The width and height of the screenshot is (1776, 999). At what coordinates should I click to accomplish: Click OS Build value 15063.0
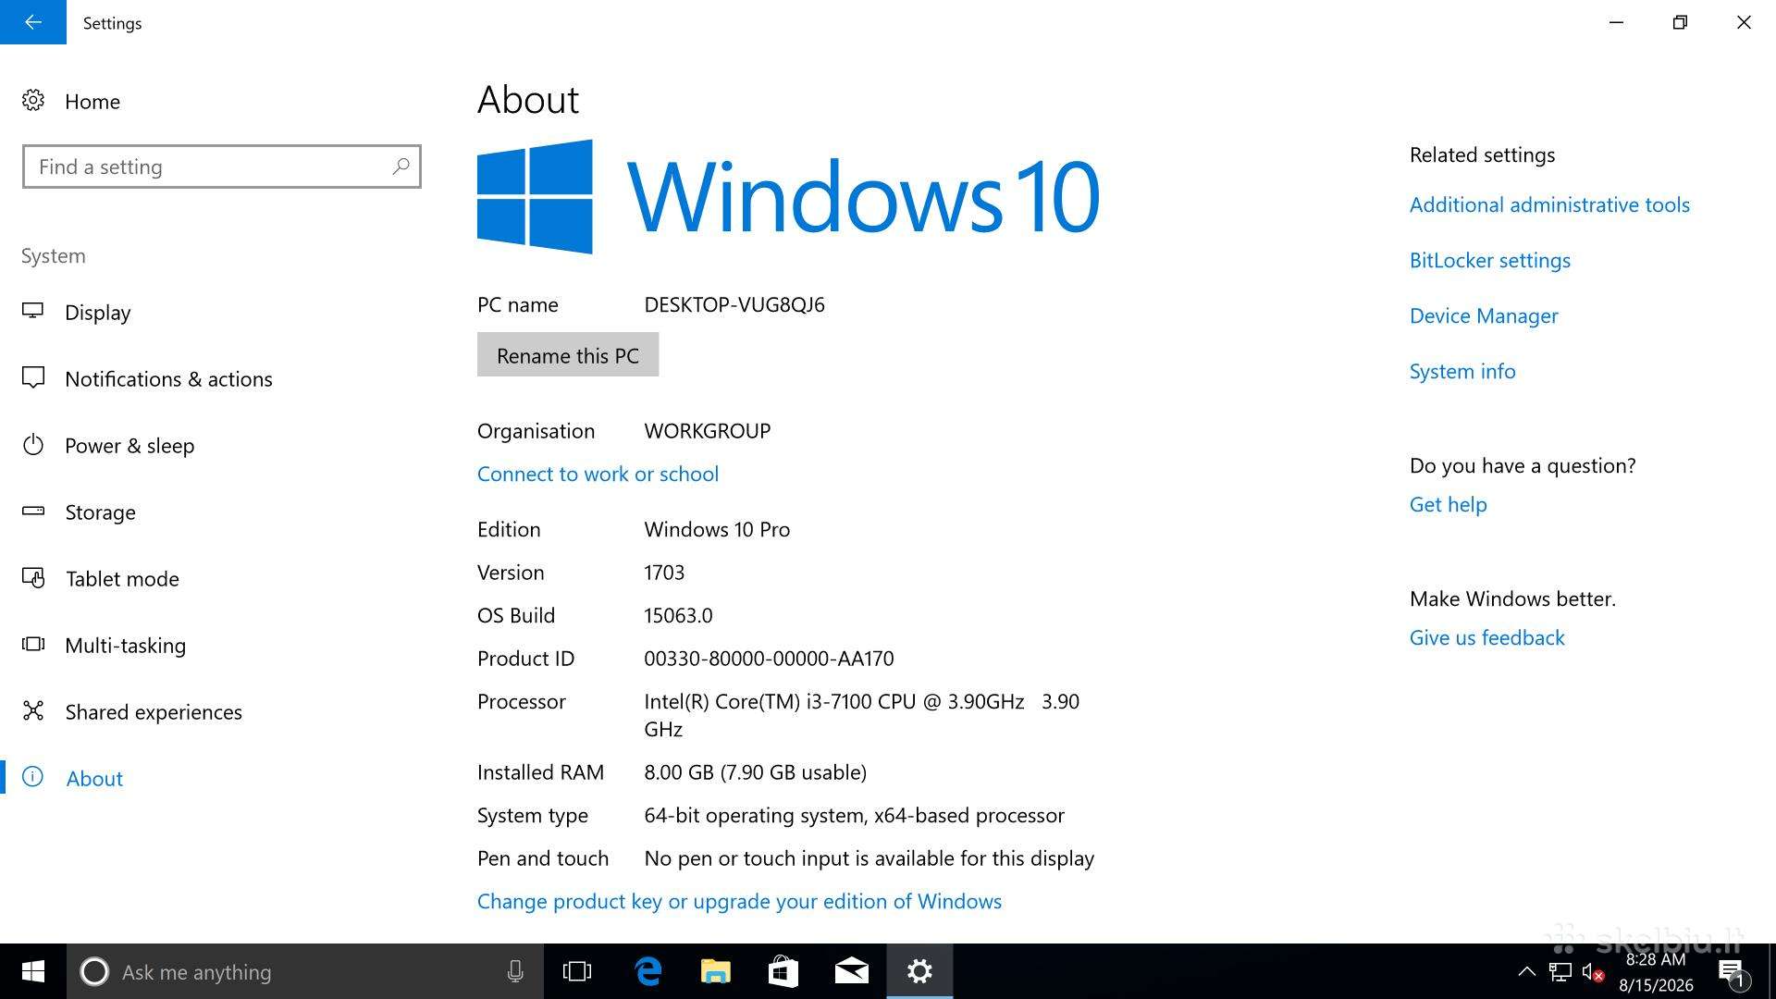(678, 615)
